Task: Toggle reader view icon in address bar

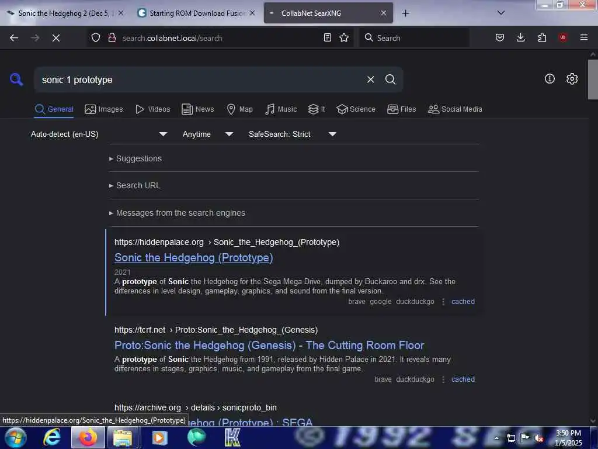Action: coord(327,37)
